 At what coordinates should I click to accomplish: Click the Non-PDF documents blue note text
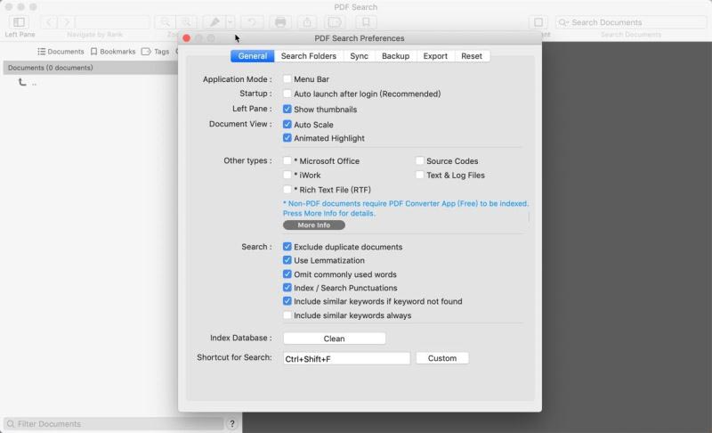click(406, 208)
